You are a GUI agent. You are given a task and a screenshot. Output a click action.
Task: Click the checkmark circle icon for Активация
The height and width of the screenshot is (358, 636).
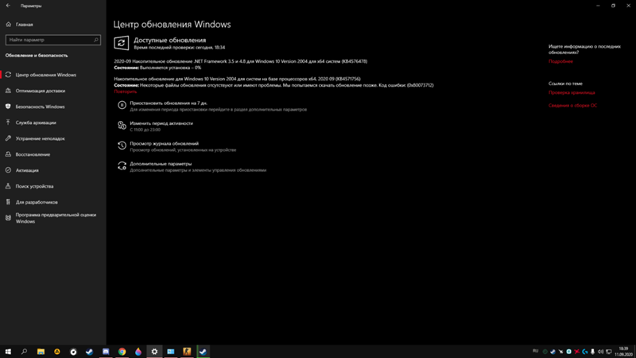click(8, 170)
